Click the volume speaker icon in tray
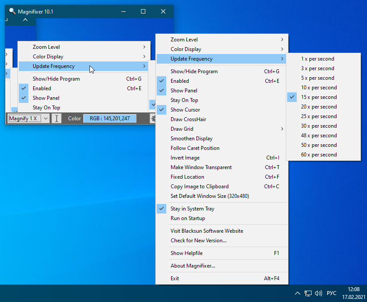The image size is (367, 302). [x=318, y=293]
